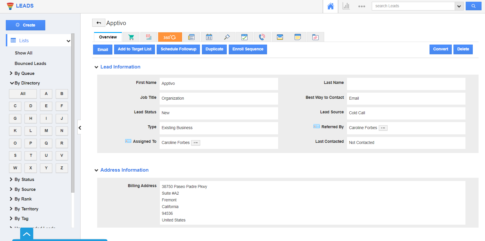Open the shopping cart tab icon
The width and height of the screenshot is (485, 241).
(x=131, y=37)
